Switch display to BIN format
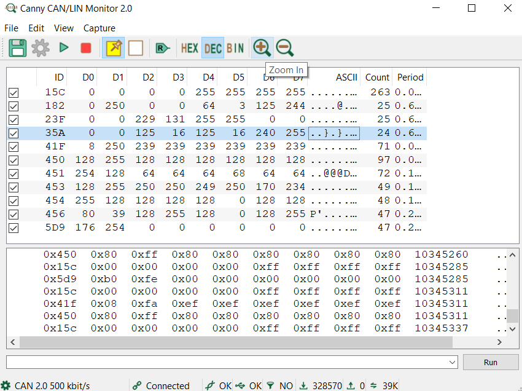The height and width of the screenshot is (391, 522). pos(235,49)
